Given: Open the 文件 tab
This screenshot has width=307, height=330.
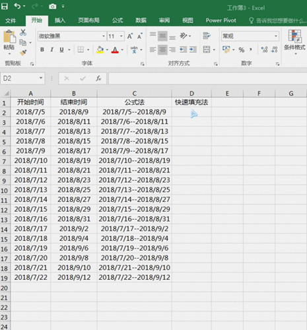Looking at the screenshot, I should point(11,20).
